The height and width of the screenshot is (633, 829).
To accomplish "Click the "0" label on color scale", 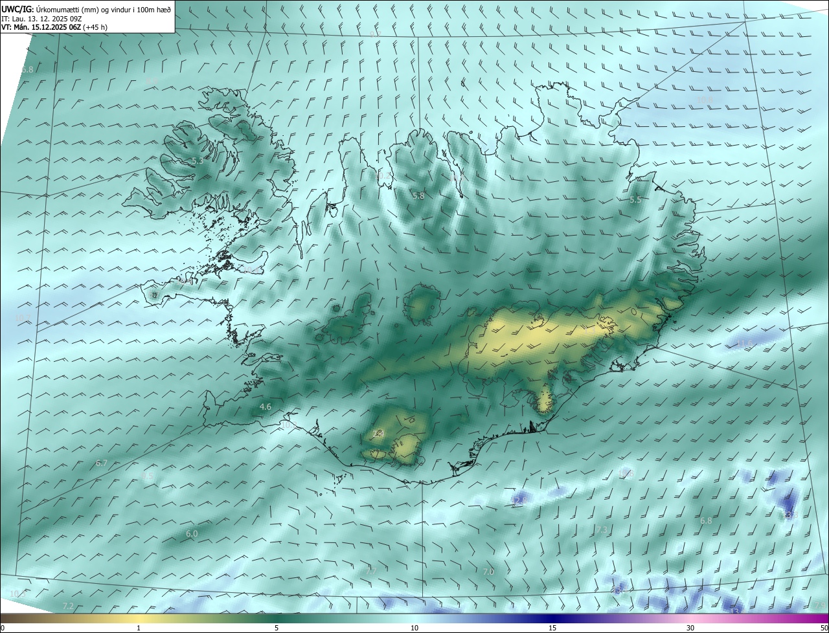I will point(3,628).
